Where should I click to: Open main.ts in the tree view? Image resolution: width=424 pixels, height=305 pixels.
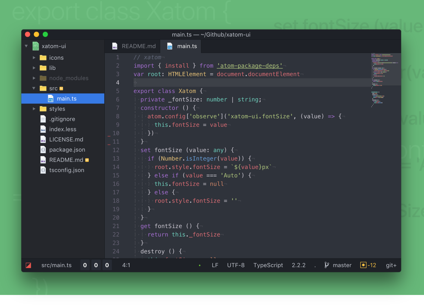point(63,99)
